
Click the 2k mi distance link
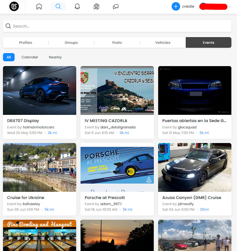click(x=52, y=133)
